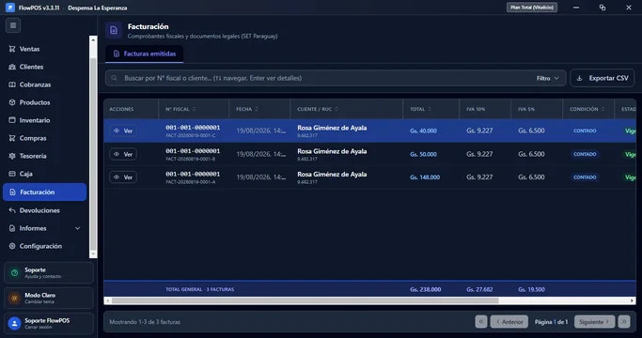Viewport: 642px width, 338px height.
Task: Open Soporte Ayuda y contacto card
Action: (49, 273)
